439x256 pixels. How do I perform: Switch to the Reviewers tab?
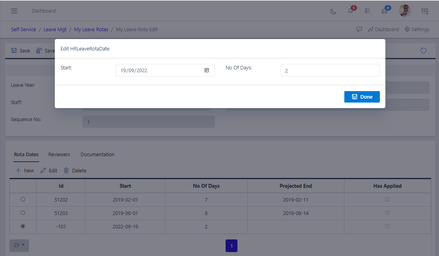point(59,154)
